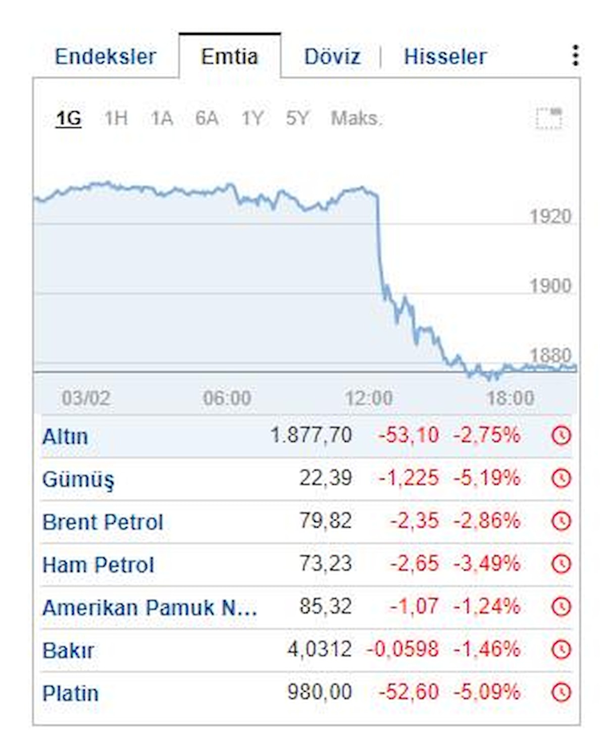Click the clock icon for Ham Petrol
606x744 pixels.
tap(561, 564)
